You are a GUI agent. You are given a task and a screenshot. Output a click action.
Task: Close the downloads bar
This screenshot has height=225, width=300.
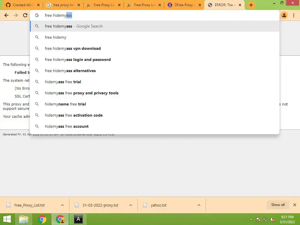(295, 205)
